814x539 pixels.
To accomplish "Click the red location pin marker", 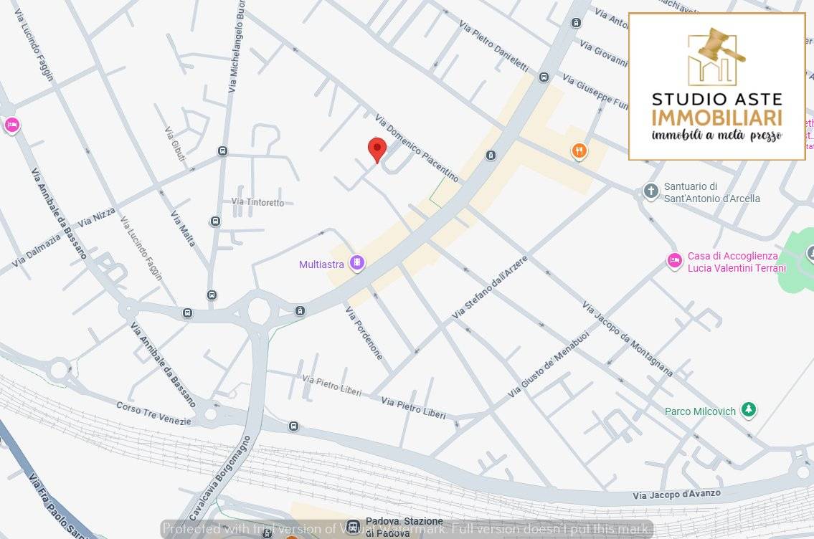I will tap(377, 150).
